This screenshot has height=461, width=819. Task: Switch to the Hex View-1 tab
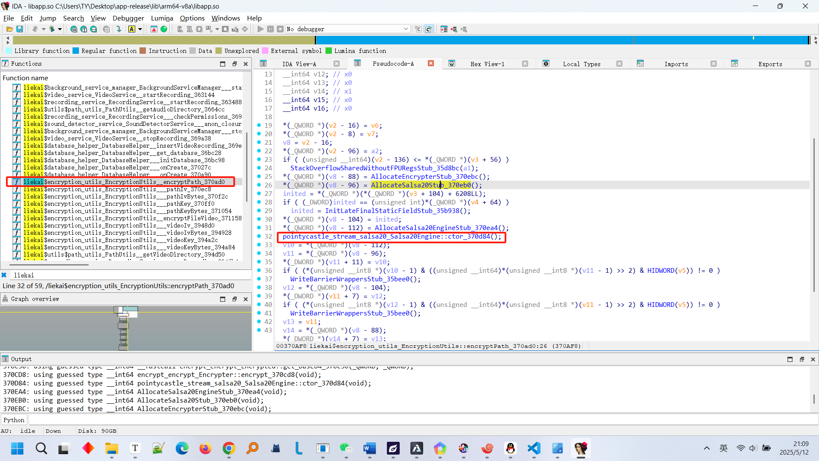coord(487,64)
